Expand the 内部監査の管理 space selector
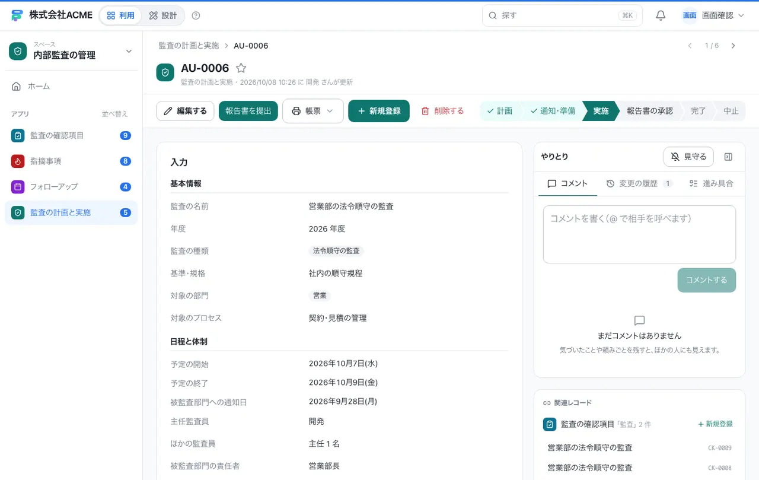 click(x=129, y=51)
